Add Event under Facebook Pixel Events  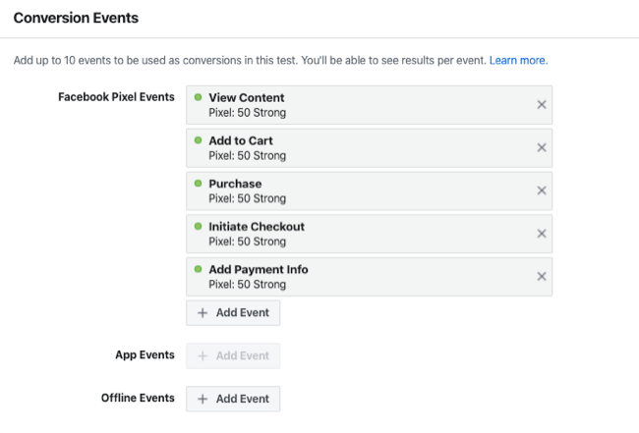tap(233, 312)
